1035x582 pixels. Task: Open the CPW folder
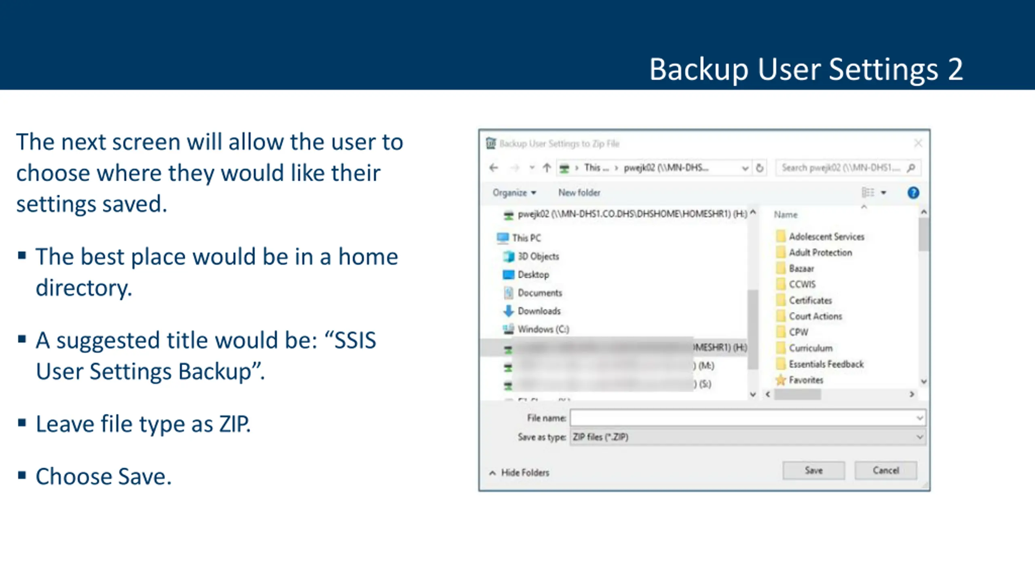792,332
